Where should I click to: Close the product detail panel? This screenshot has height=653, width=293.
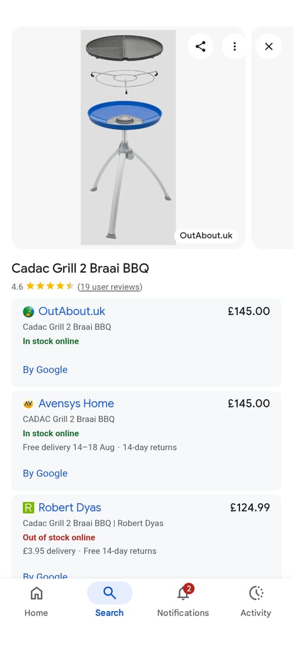pos(268,46)
